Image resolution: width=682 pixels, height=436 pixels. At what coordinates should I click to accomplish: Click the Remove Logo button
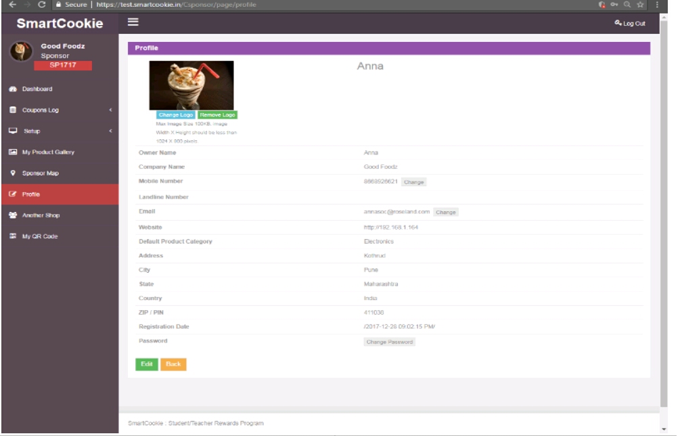pos(217,115)
